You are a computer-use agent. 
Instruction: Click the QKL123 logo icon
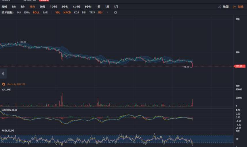[3, 84]
